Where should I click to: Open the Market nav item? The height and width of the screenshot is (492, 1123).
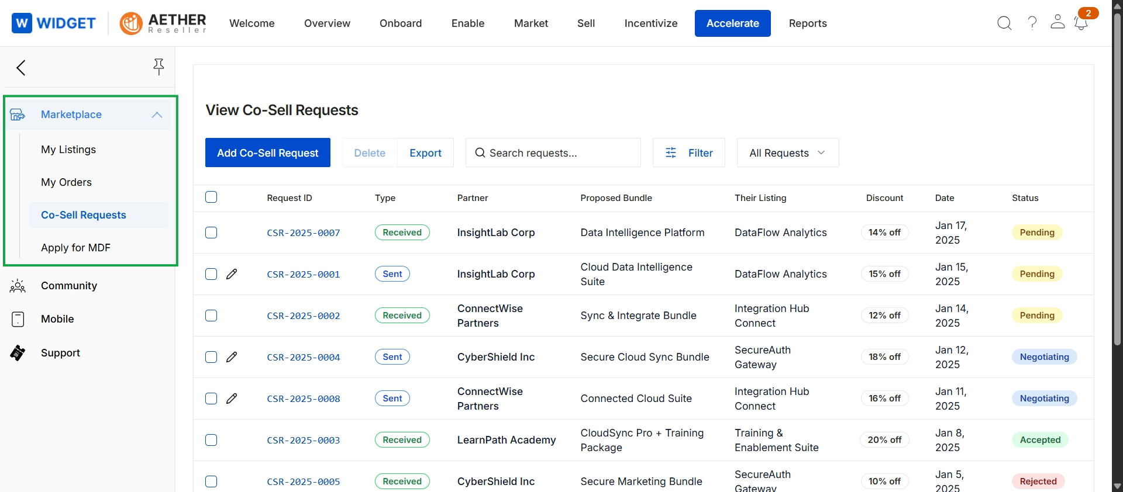[x=531, y=23]
